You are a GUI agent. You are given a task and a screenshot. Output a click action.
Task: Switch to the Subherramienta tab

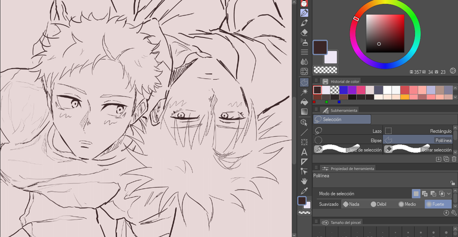[340, 110]
